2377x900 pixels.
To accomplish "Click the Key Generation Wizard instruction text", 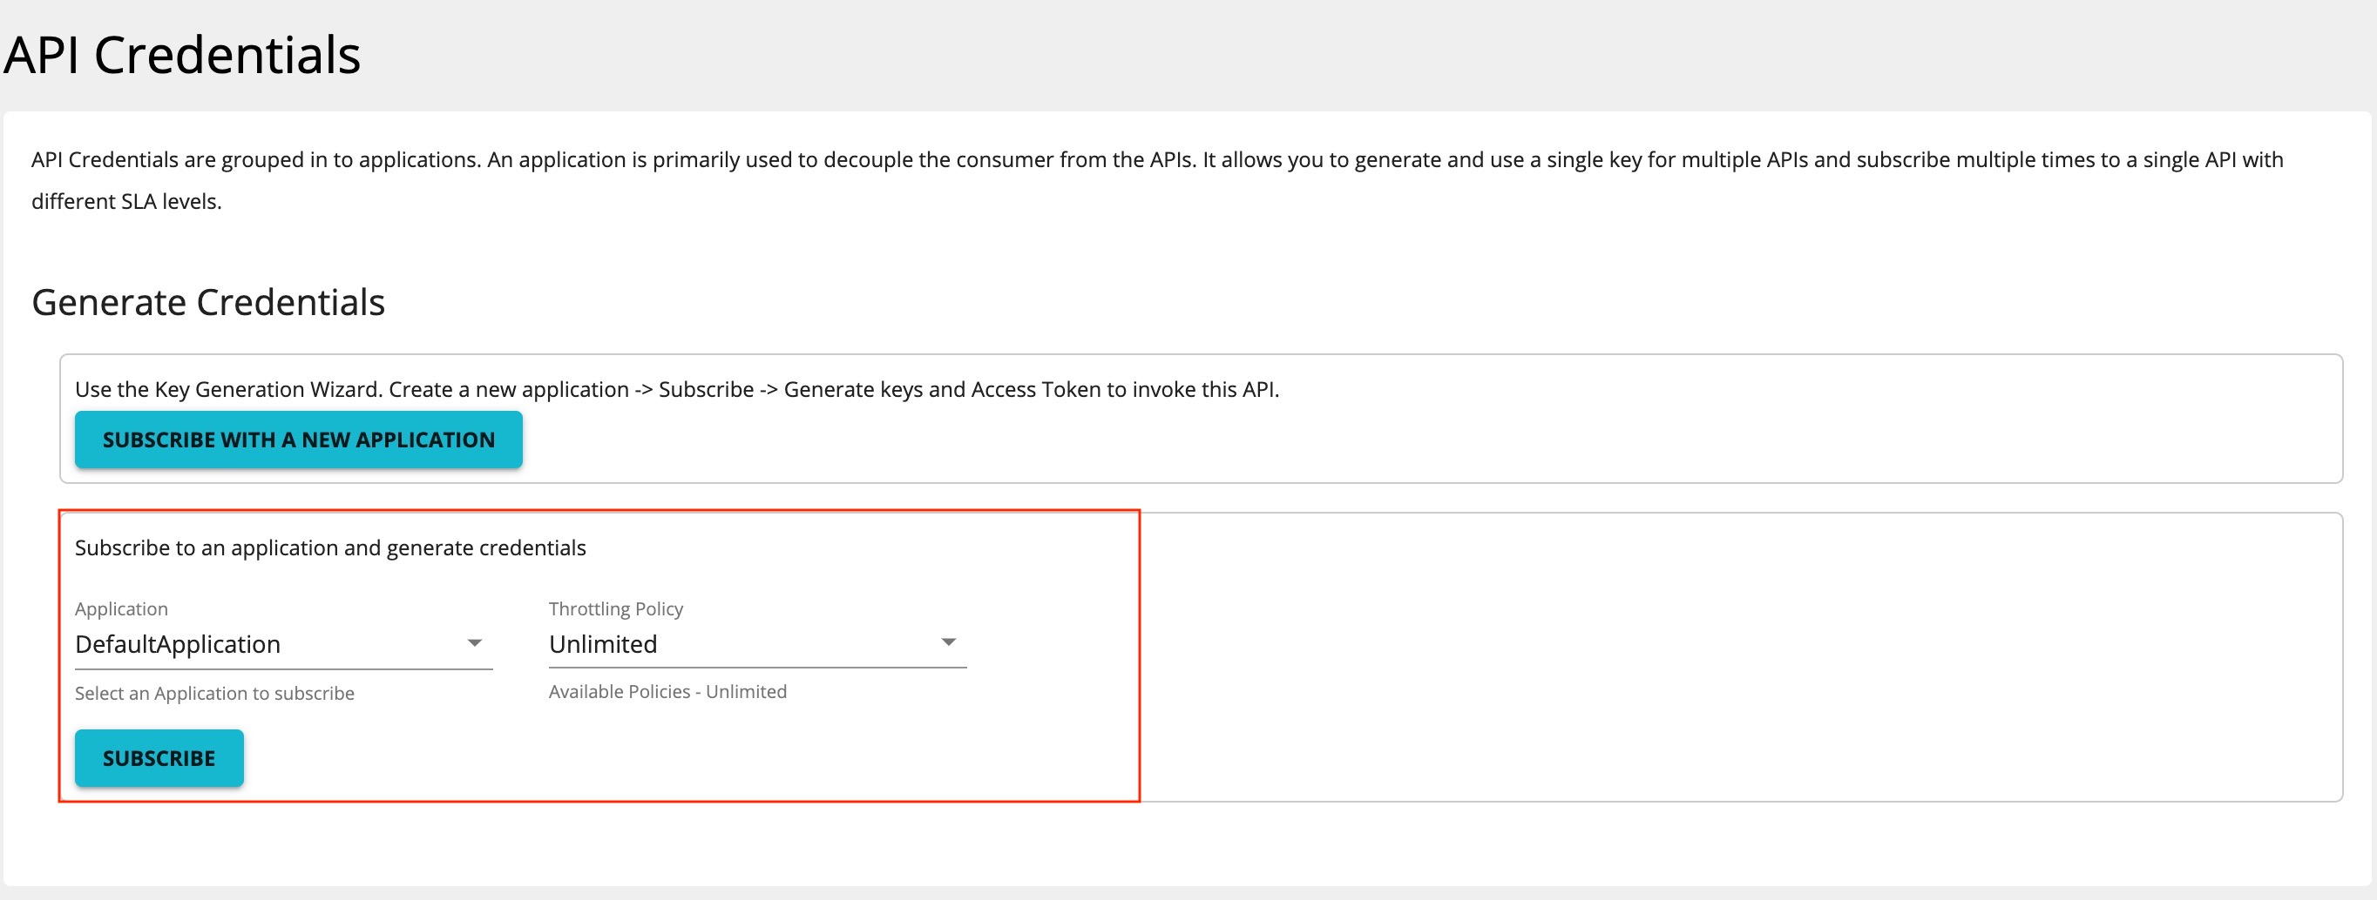I will pos(676,389).
